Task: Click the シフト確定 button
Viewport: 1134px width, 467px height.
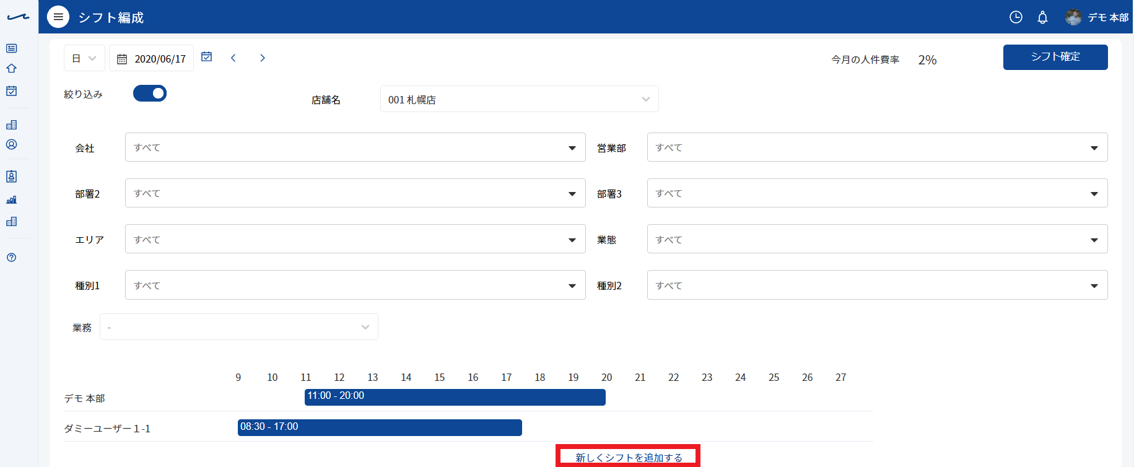Action: (x=1055, y=57)
